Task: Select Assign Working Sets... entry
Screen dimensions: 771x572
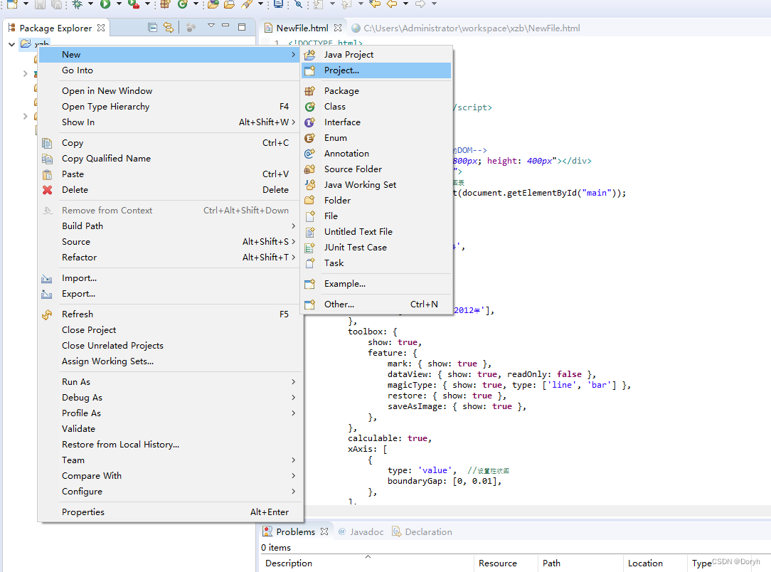Action: point(171,361)
